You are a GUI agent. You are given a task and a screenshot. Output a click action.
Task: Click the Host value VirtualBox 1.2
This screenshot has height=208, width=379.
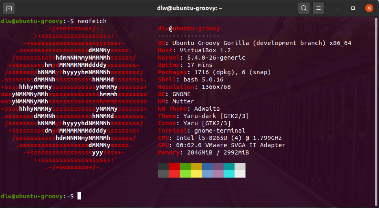pyautogui.click(x=205, y=50)
